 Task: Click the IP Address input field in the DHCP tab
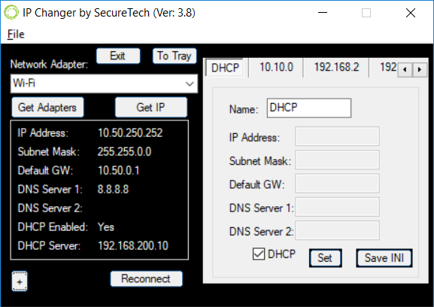337,136
